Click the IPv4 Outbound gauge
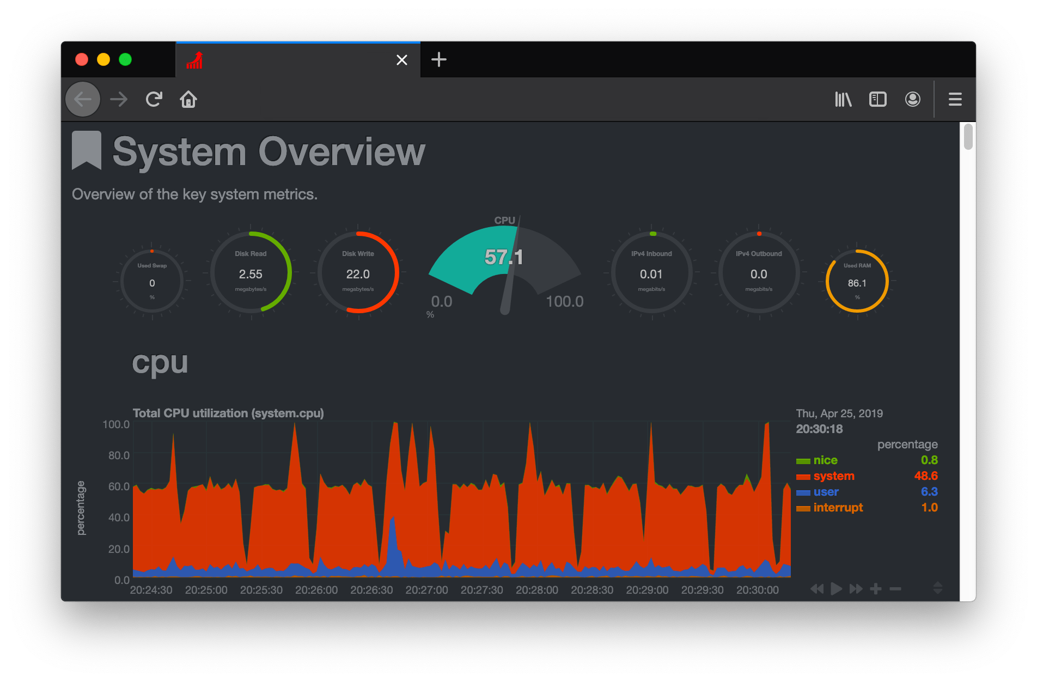The width and height of the screenshot is (1037, 682). click(759, 272)
